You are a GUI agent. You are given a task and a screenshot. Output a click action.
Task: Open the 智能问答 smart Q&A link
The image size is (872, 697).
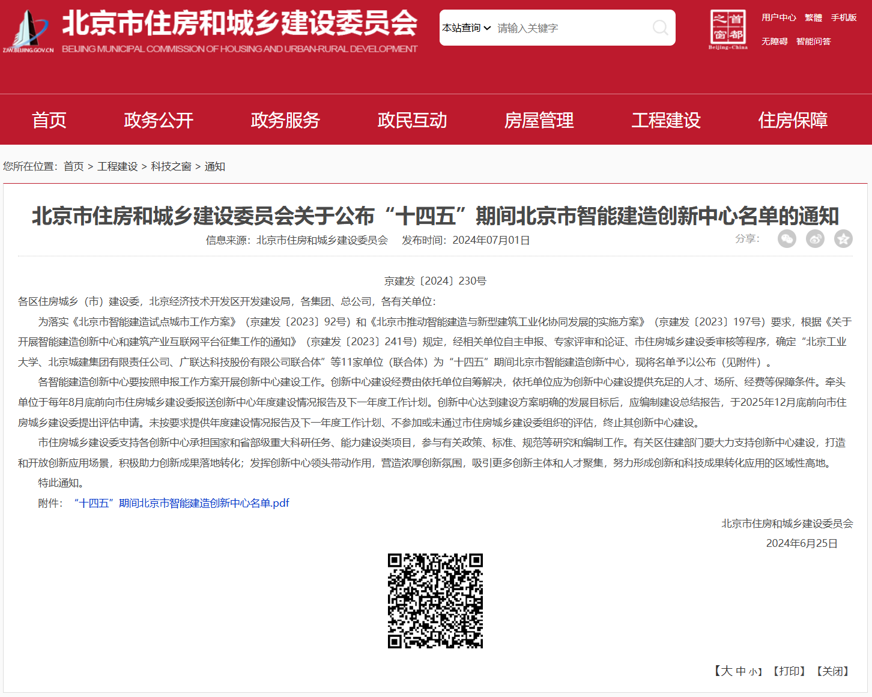pyautogui.click(x=813, y=41)
